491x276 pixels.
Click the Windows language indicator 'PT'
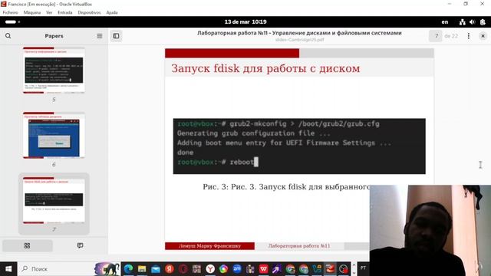(x=363, y=268)
